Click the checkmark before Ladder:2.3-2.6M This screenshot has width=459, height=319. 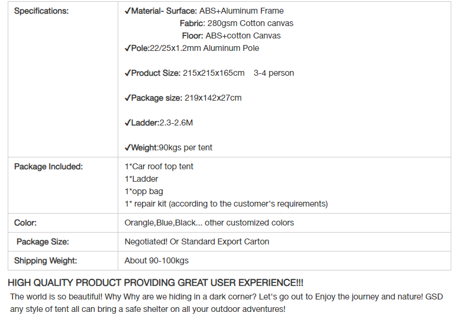127,123
